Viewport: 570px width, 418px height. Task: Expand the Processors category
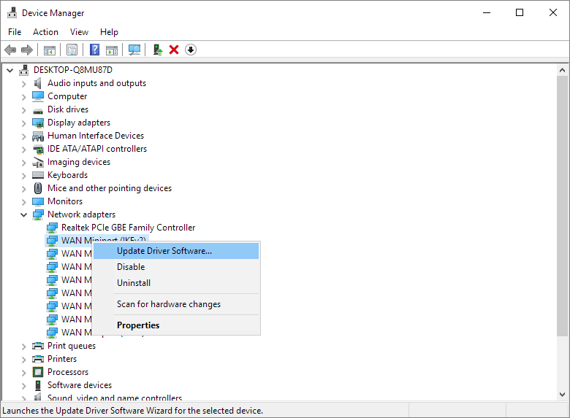click(x=24, y=372)
